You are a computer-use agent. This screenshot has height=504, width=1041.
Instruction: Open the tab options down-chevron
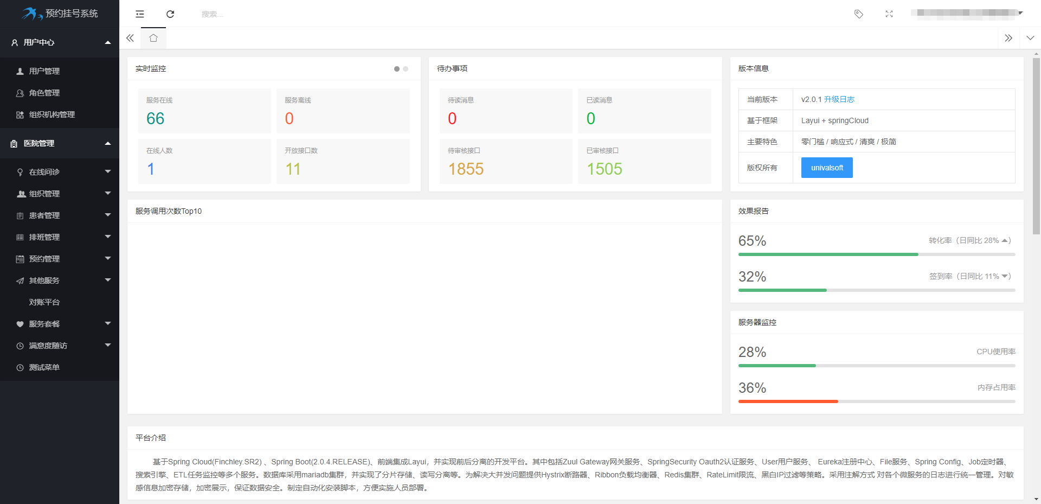1030,38
